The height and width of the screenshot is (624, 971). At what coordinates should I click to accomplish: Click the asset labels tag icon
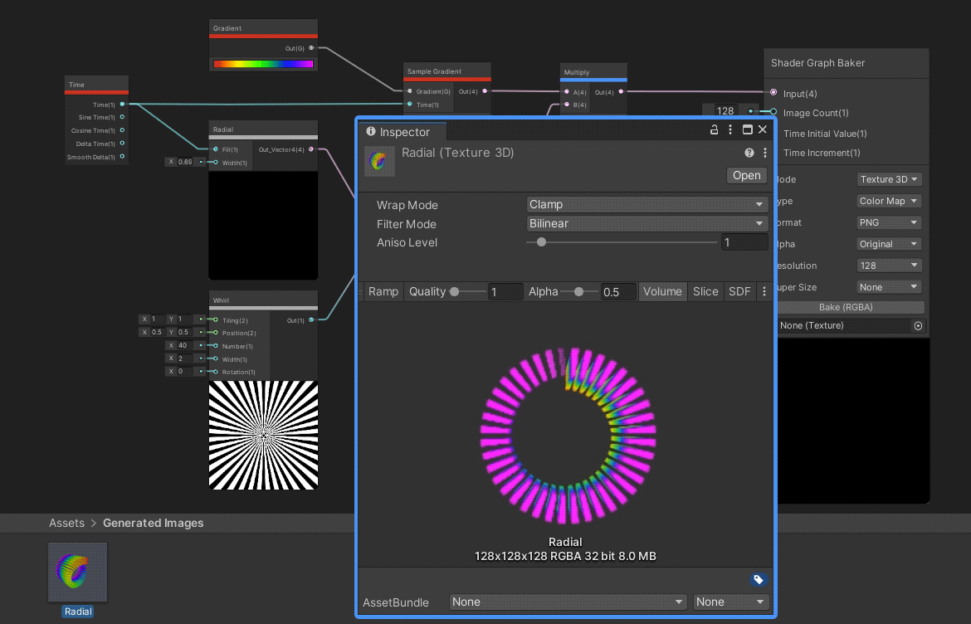(x=758, y=579)
